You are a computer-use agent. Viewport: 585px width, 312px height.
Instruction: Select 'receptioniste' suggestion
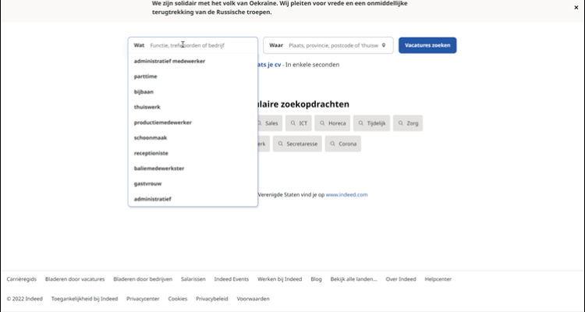tap(151, 153)
